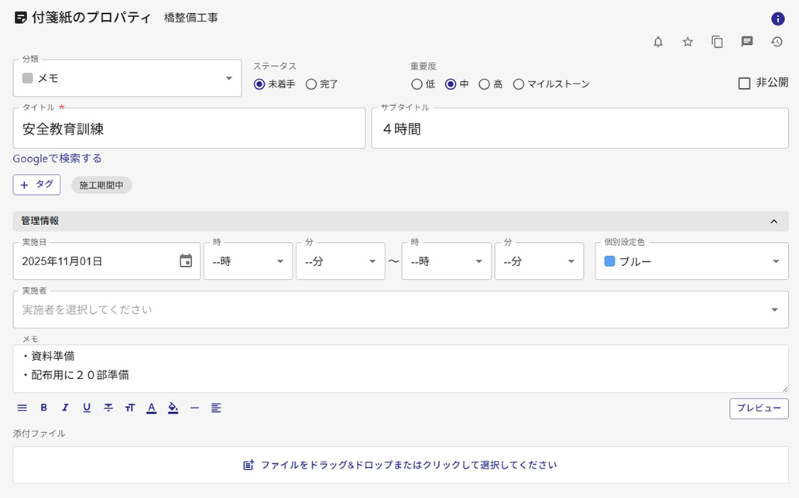The height and width of the screenshot is (498, 799).
Task: Set importance to 高
Action: [x=484, y=84]
